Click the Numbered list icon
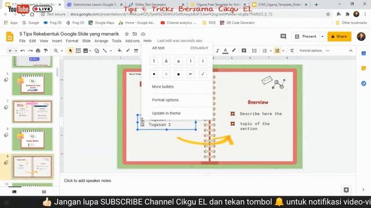The height and width of the screenshot is (208, 371). (x=265, y=51)
